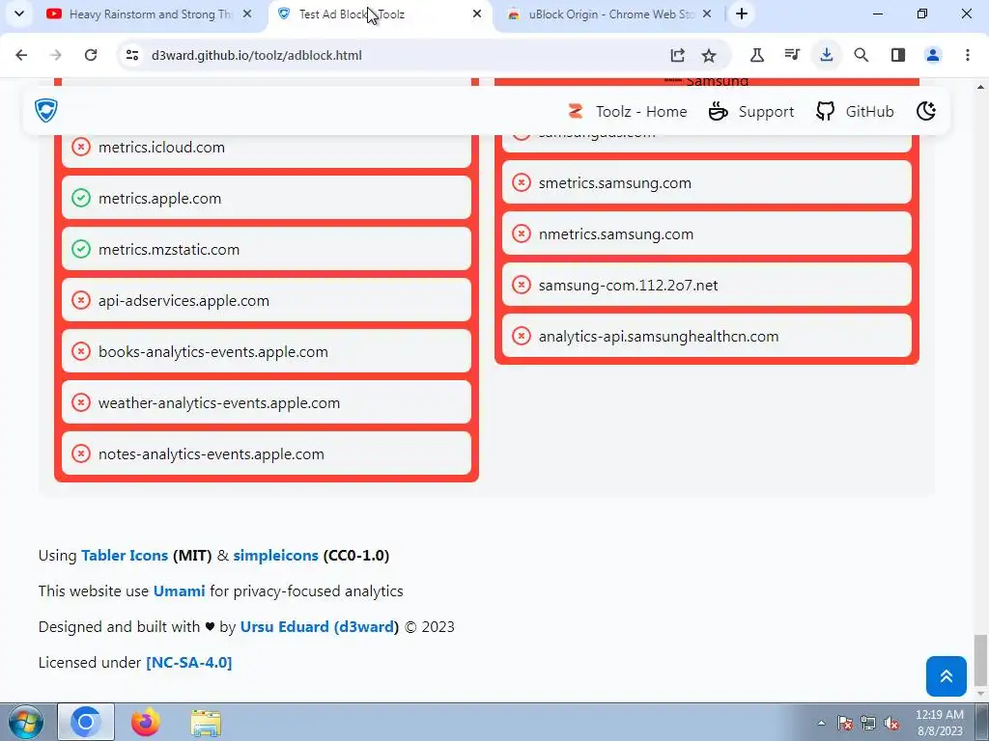This screenshot has height=741, width=989.
Task: Click the taskbar clock showing 12:19 AM
Action: 939,723
